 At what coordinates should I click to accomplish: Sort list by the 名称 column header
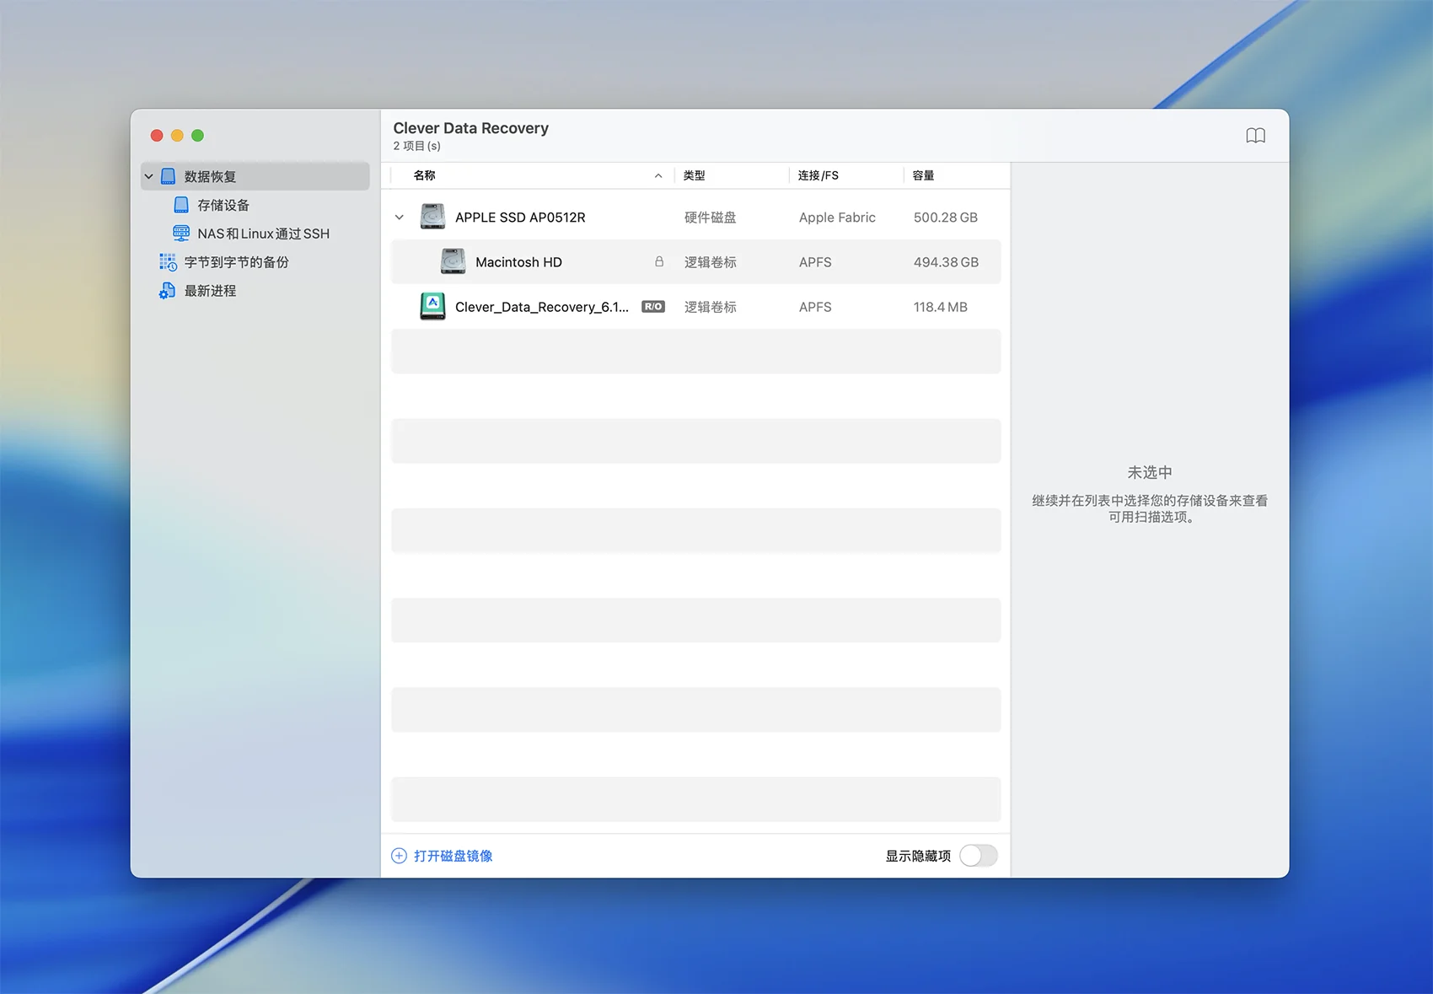[425, 175]
